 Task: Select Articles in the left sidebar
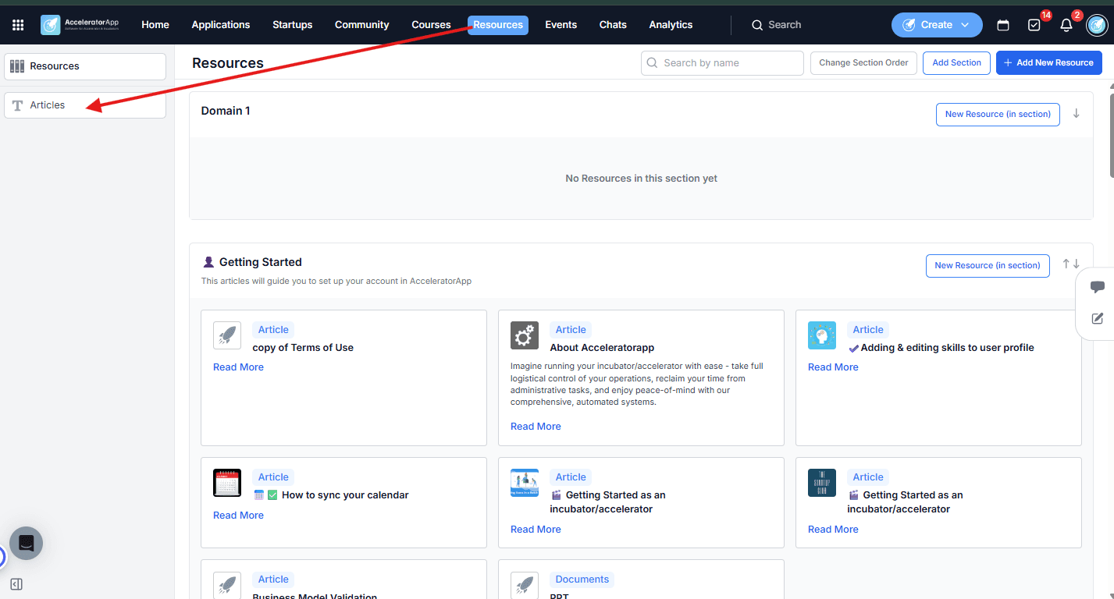85,105
